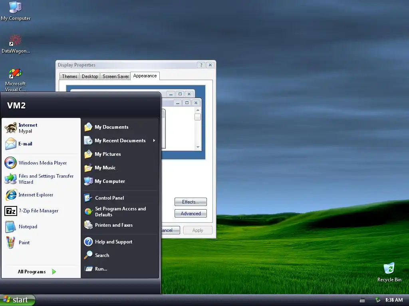
Task: Click the taskbar clock 8:38 AM
Action: [x=394, y=300]
